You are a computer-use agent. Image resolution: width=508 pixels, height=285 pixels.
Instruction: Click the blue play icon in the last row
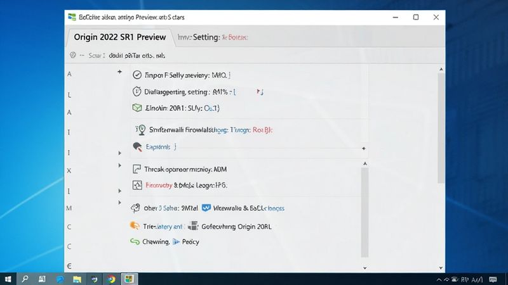(176, 242)
